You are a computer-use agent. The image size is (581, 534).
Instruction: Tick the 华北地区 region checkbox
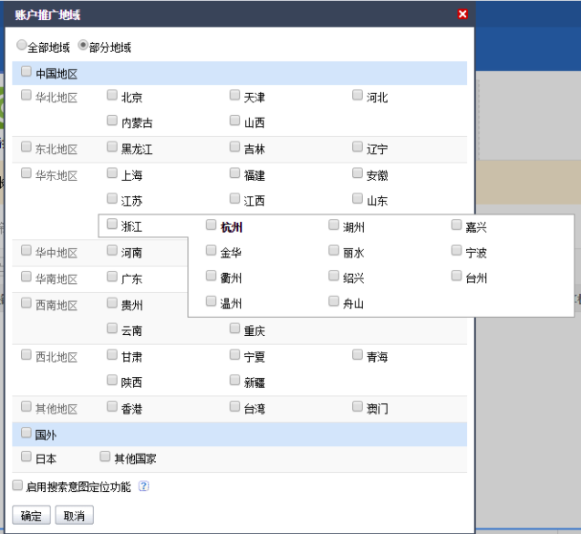(26, 96)
